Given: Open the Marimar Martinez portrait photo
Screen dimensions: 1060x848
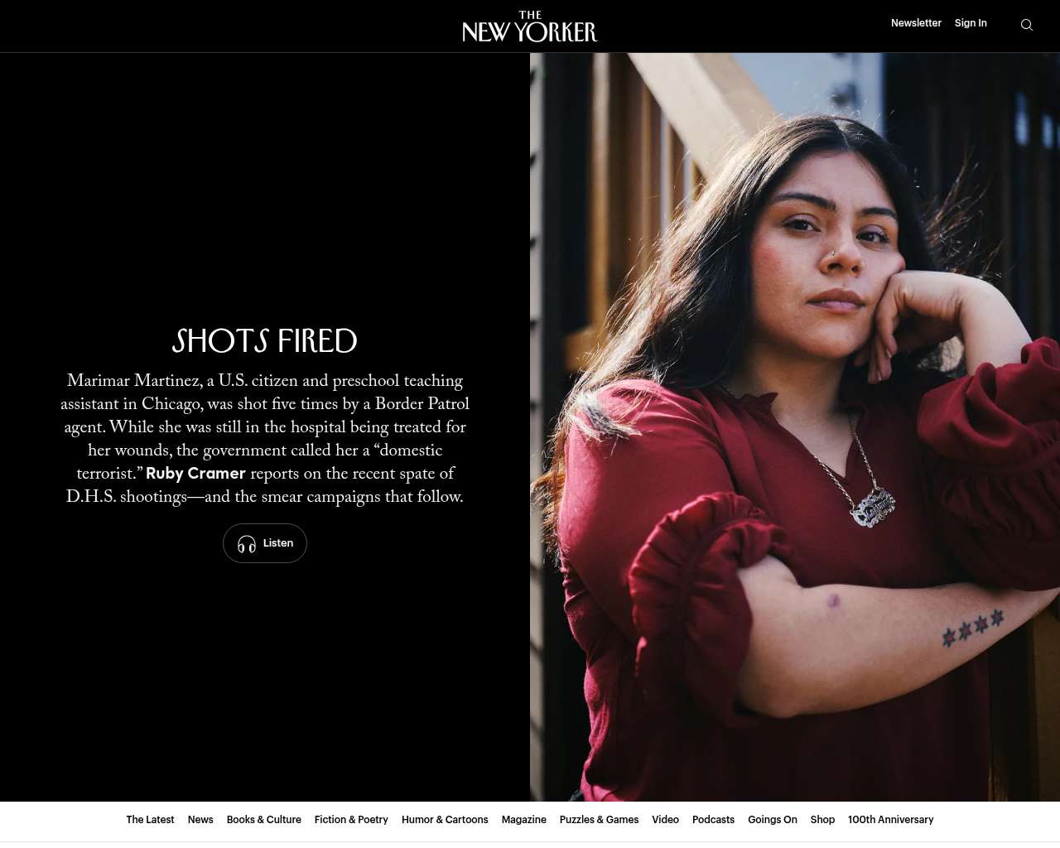Looking at the screenshot, I should point(795,427).
